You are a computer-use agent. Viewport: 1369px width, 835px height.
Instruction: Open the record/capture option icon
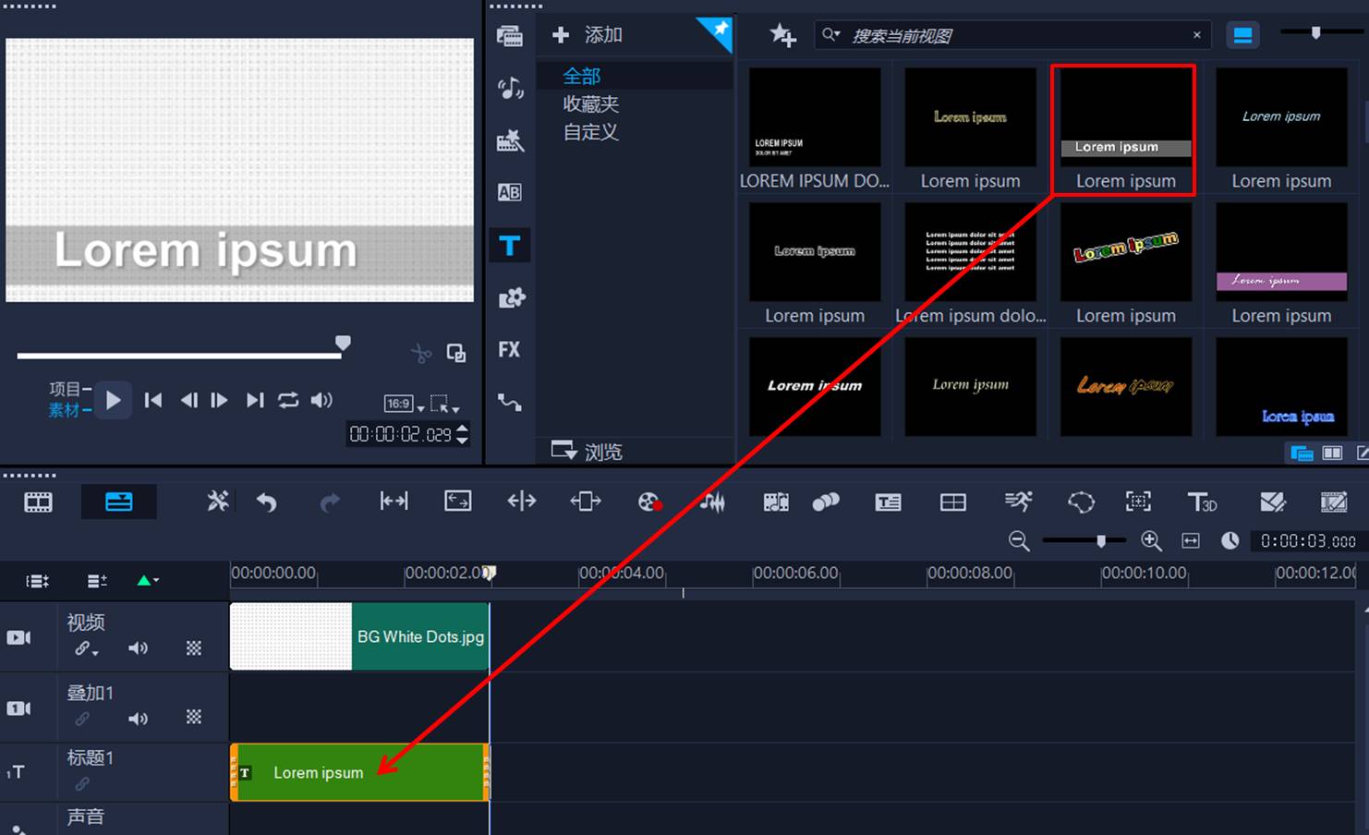[x=650, y=502]
